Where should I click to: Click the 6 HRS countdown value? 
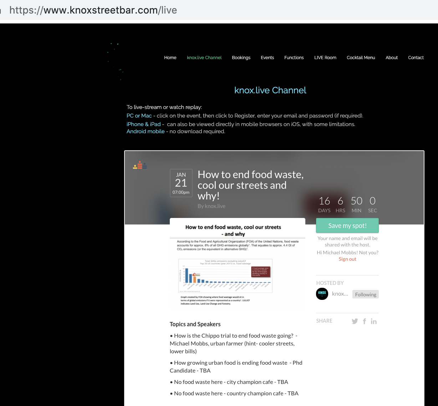pyautogui.click(x=340, y=205)
